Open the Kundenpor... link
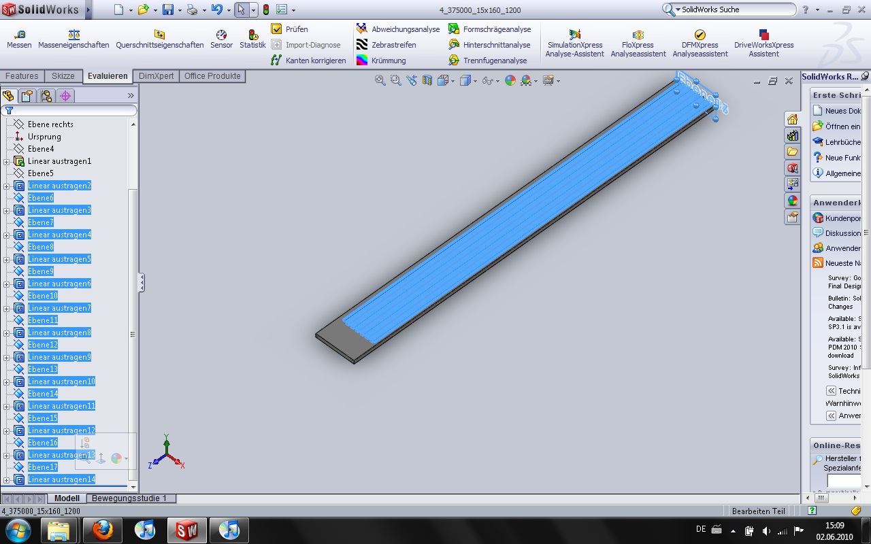The image size is (871, 544). tap(837, 218)
